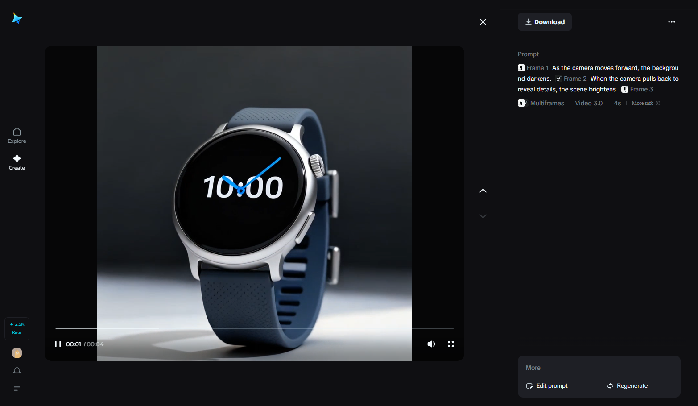Toggle fullscreen mode for the video
Screen dimensions: 698x406
coord(450,344)
